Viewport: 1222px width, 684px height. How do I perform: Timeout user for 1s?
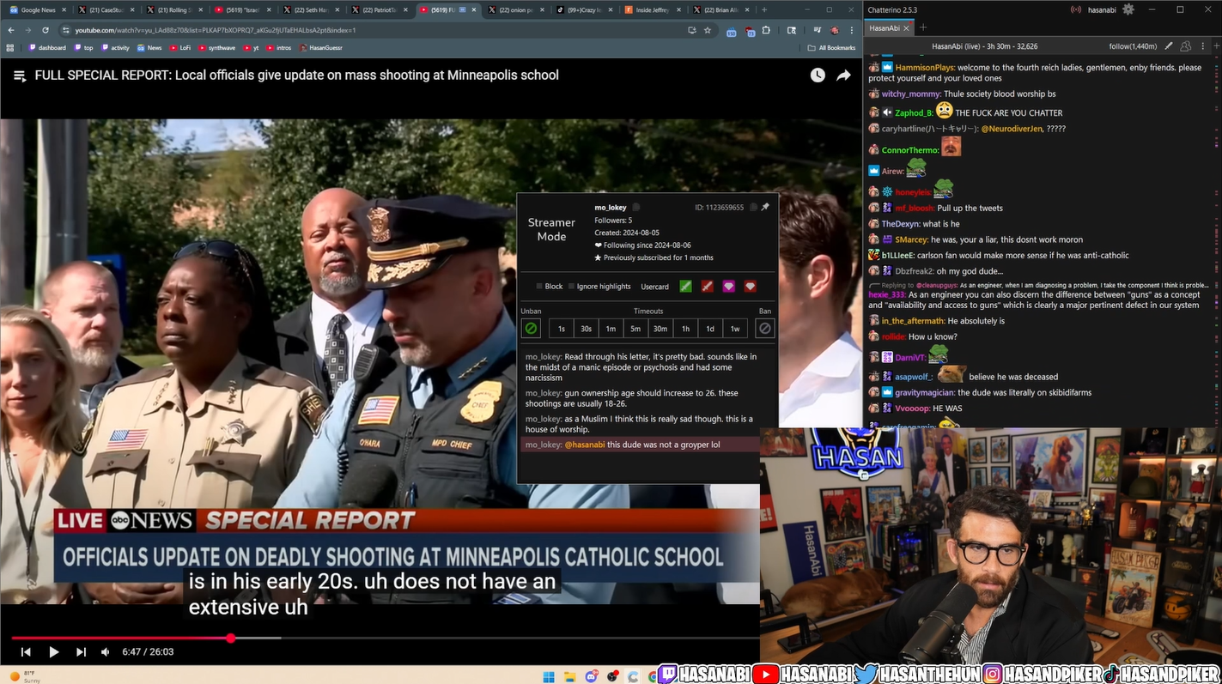pyautogui.click(x=562, y=329)
